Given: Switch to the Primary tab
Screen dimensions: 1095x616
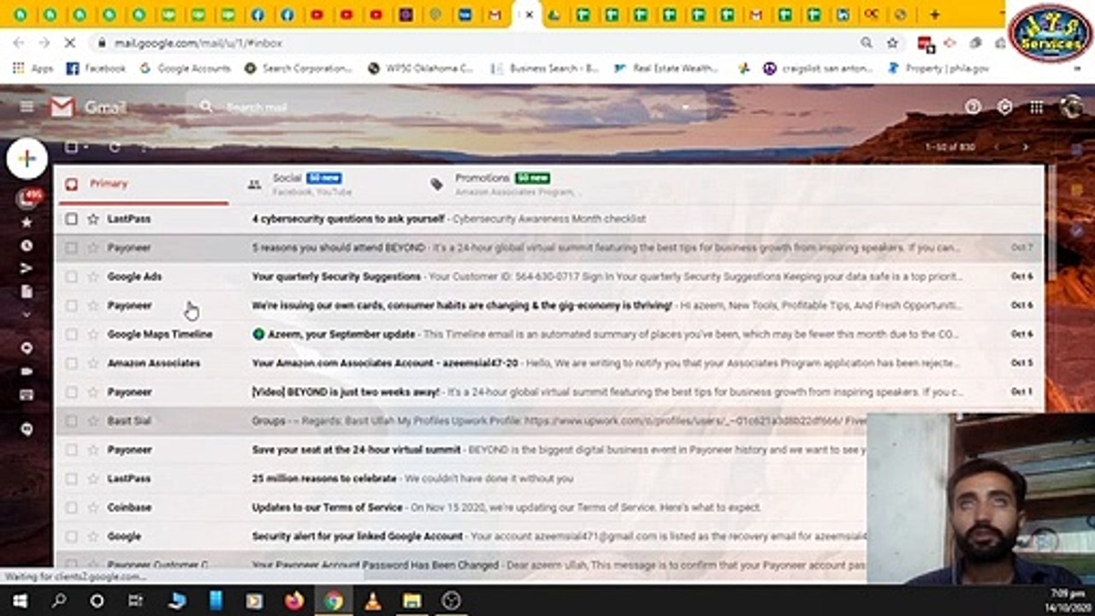Looking at the screenshot, I should tap(141, 184).
